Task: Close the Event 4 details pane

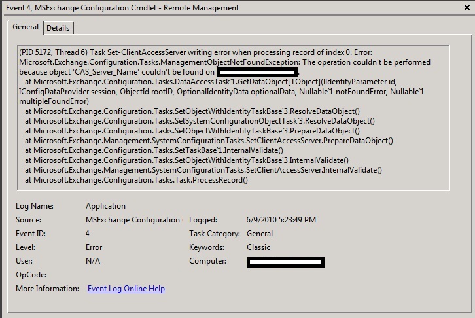Action: pyautogui.click(x=466, y=7)
